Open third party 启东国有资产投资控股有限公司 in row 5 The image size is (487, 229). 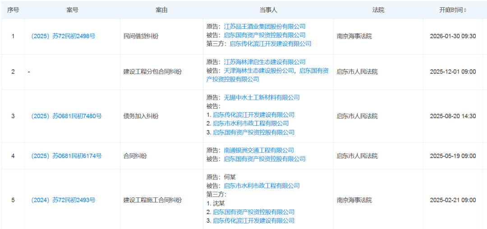click(253, 212)
